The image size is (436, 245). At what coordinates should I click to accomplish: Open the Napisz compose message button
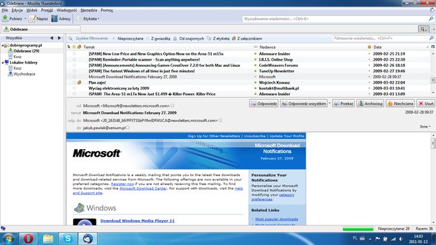[38, 19]
